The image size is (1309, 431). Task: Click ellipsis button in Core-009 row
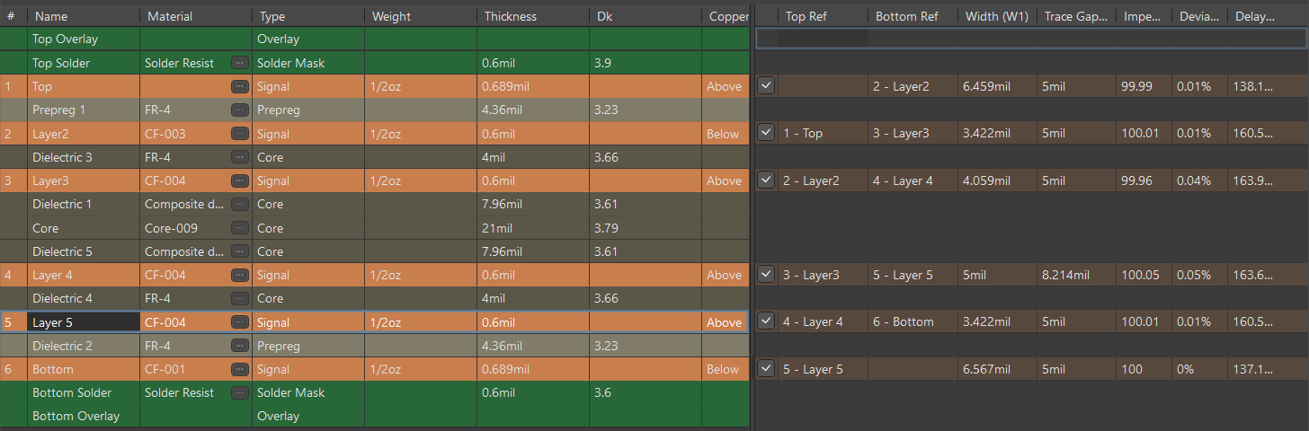coord(239,228)
